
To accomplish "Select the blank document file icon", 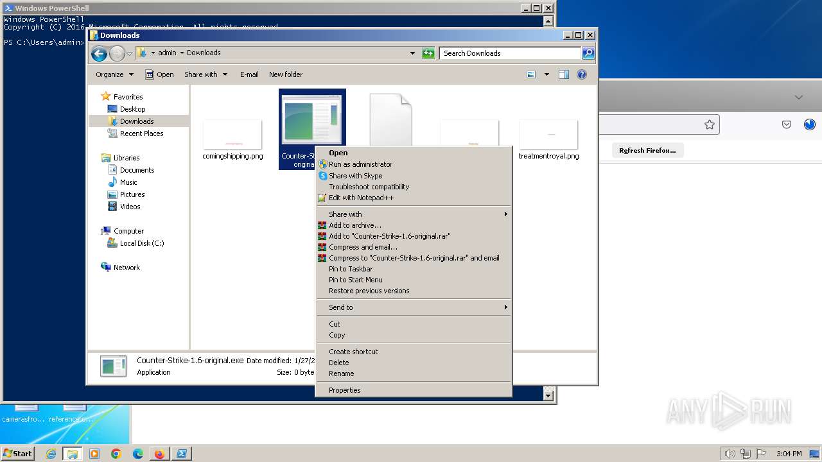I will [x=390, y=119].
